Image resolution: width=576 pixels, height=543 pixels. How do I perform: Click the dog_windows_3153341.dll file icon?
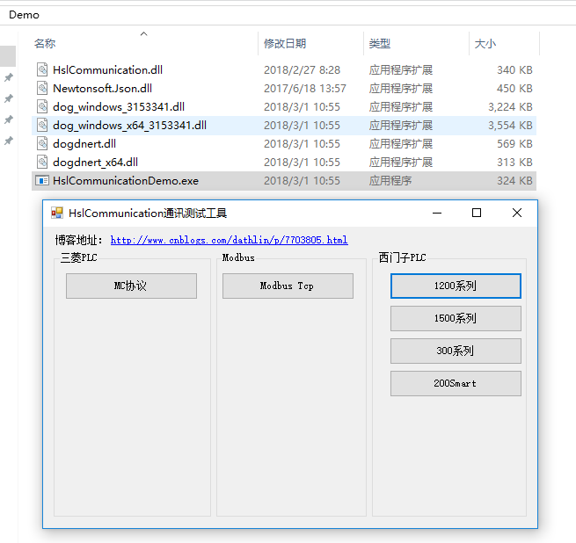[x=42, y=107]
